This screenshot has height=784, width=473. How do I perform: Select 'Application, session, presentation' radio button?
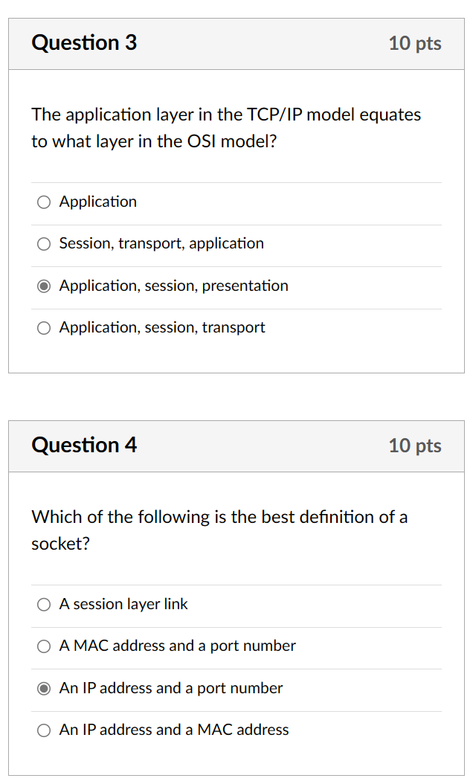tap(44, 286)
